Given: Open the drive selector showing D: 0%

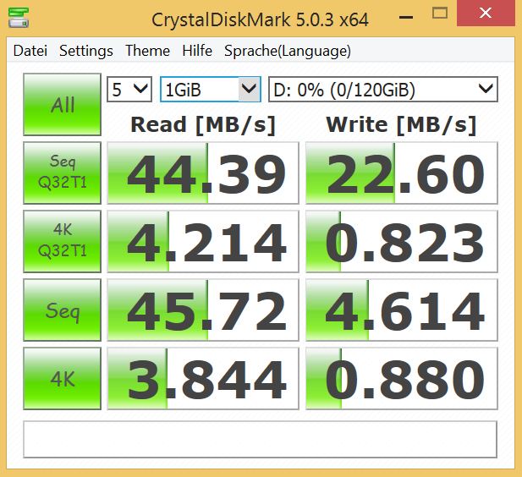Looking at the screenshot, I should [x=382, y=89].
